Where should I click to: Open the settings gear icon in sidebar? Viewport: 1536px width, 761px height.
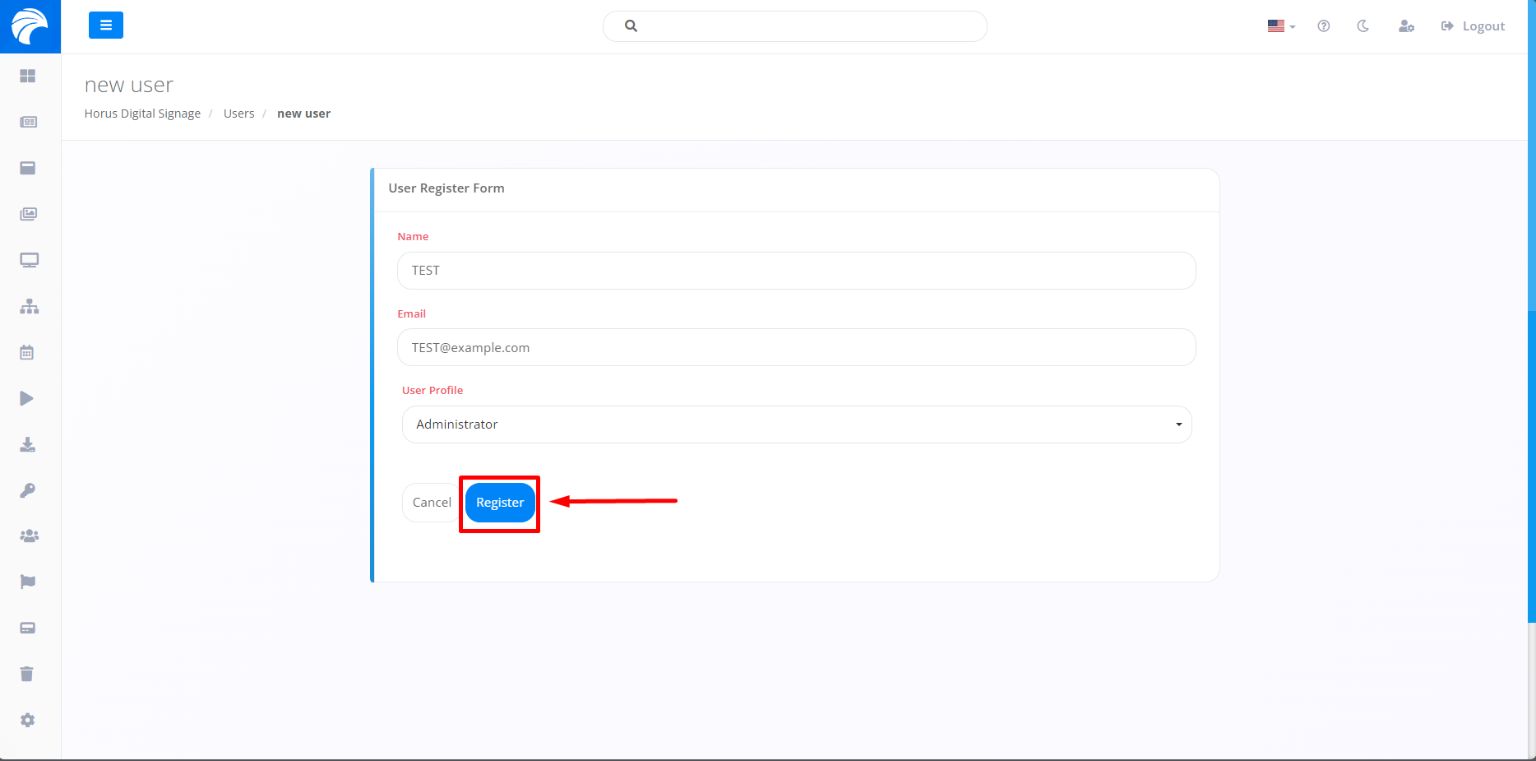click(x=28, y=721)
